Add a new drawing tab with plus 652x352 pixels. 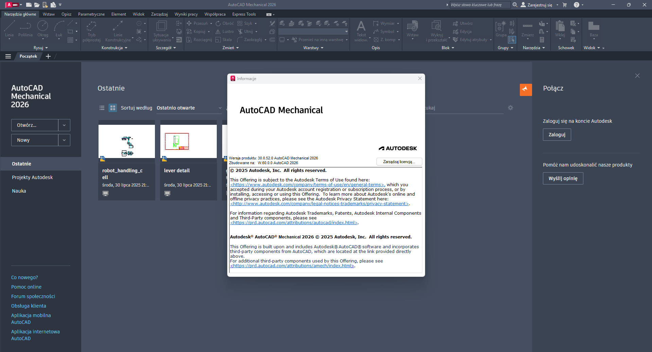click(x=48, y=56)
